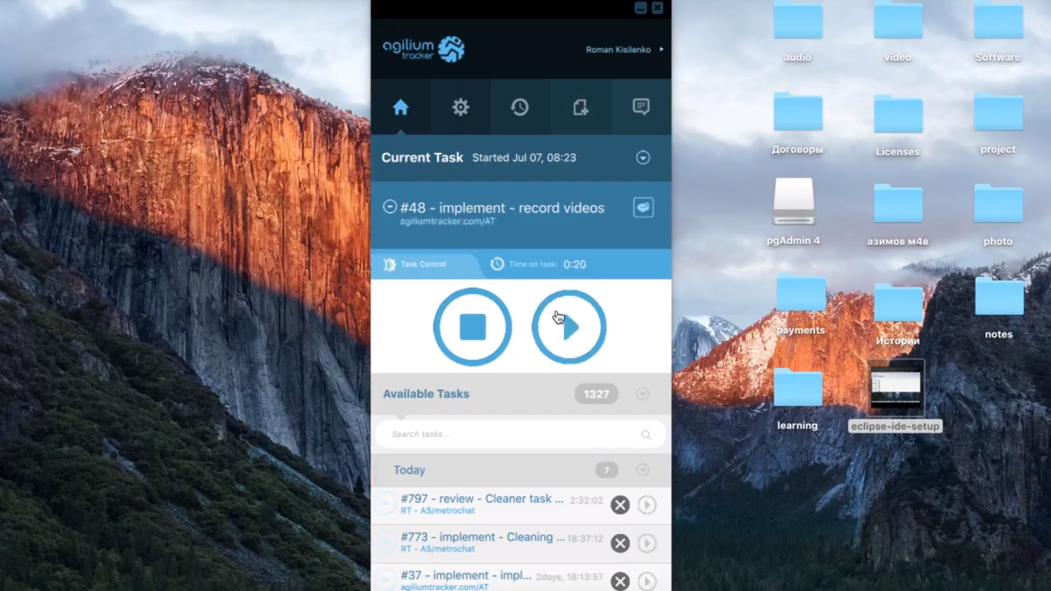Collapse the Available Tasks section
This screenshot has height=591, width=1051.
(x=643, y=394)
